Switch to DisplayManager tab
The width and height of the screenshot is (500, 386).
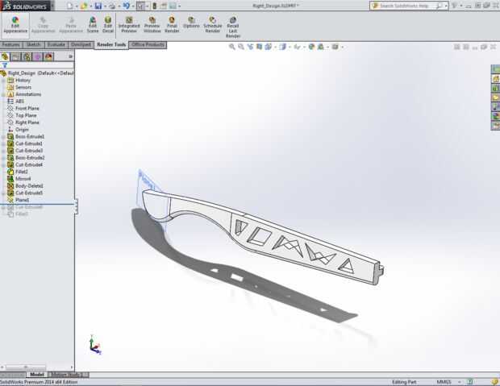coord(48,57)
